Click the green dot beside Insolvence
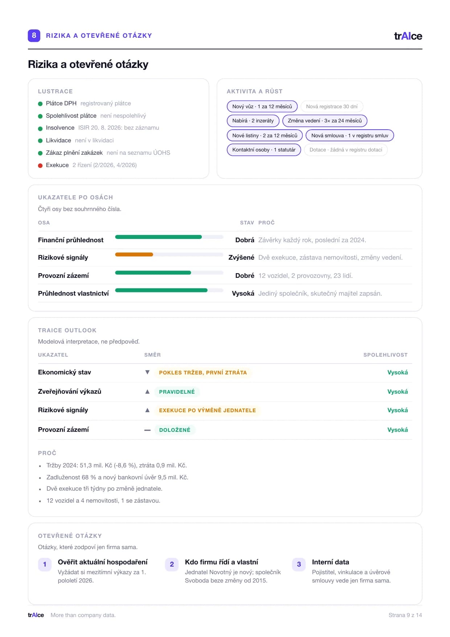 click(40, 129)
